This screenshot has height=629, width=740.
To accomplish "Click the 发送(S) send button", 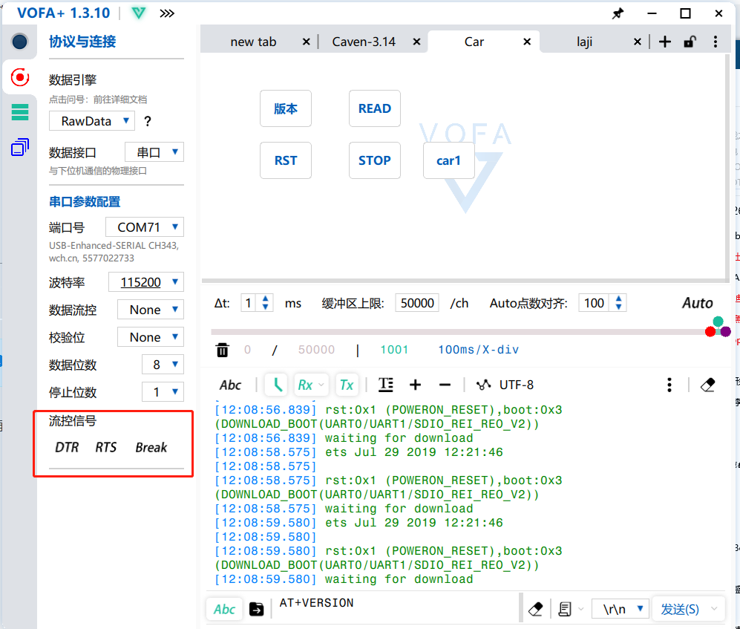I will 680,609.
